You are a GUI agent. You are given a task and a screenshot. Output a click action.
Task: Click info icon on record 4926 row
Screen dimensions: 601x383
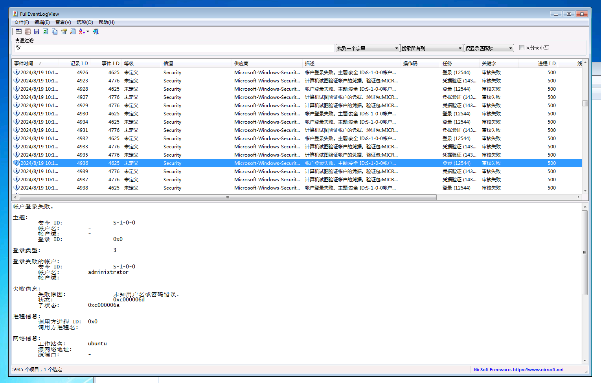click(17, 72)
